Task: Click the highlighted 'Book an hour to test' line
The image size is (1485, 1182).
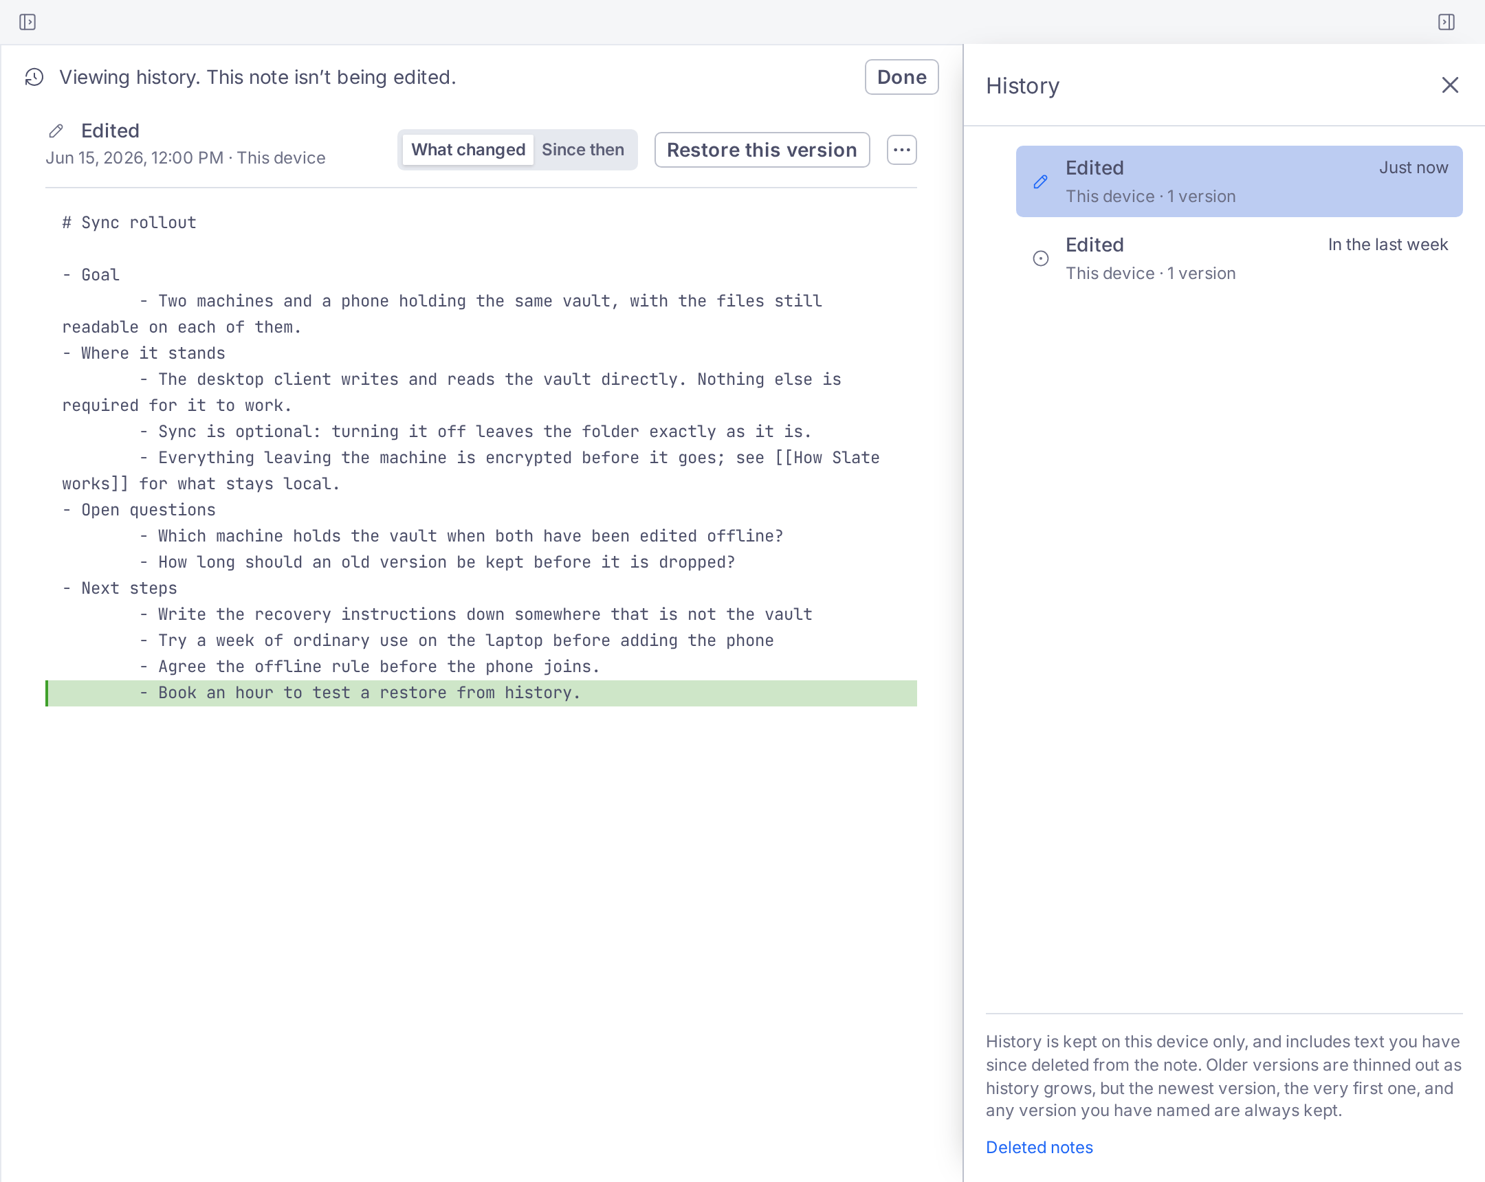Action: pyautogui.click(x=481, y=693)
